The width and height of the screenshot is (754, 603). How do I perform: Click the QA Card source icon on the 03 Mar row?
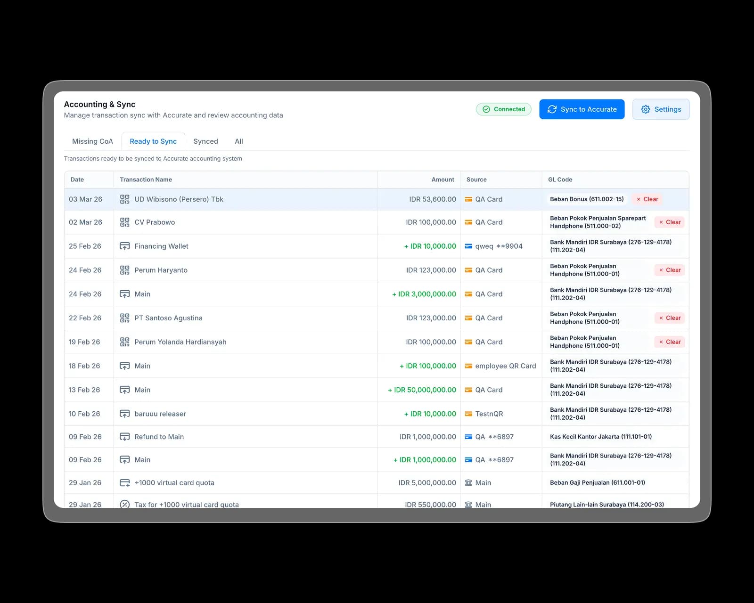[468, 199]
